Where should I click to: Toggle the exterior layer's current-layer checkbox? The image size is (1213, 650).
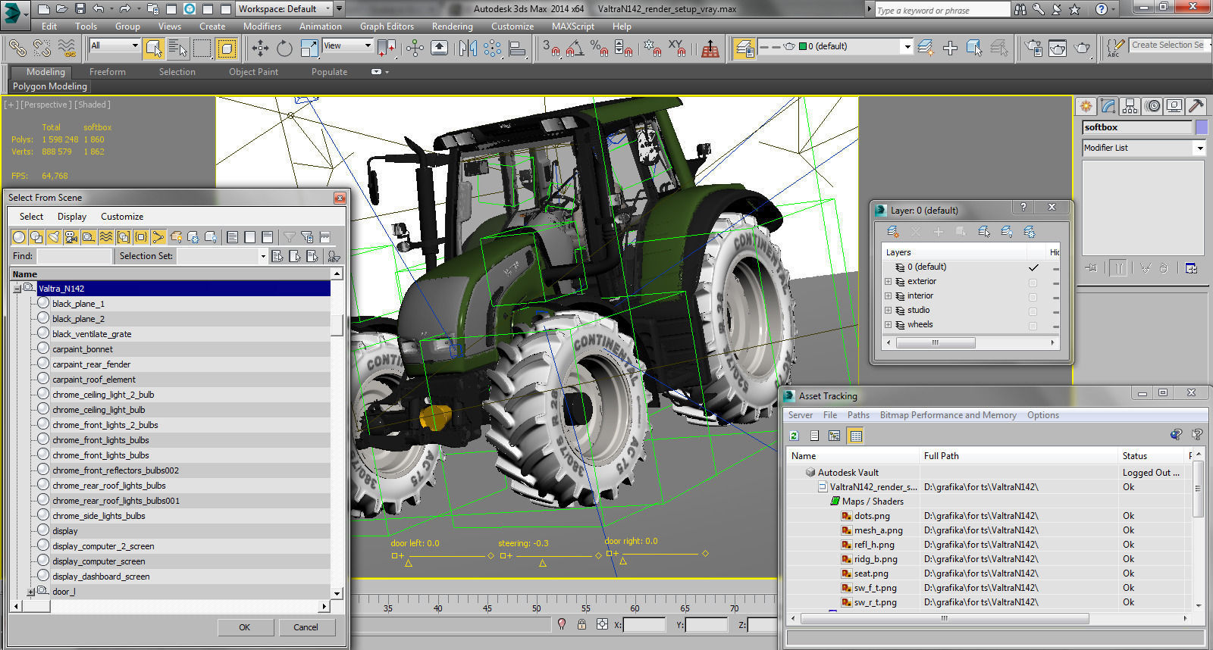click(x=1033, y=283)
